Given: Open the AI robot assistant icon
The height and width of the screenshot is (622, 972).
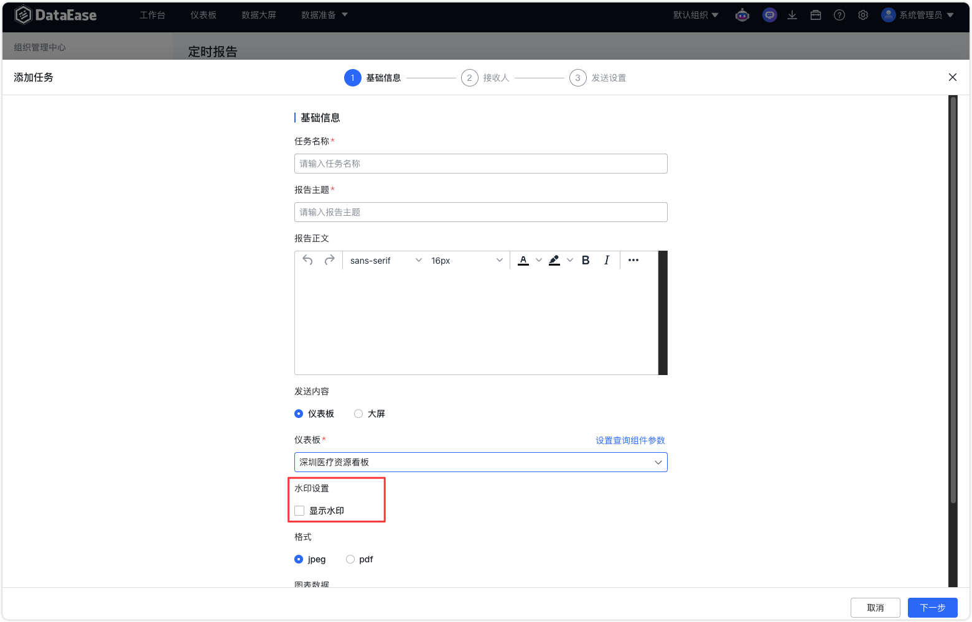Looking at the screenshot, I should coord(742,15).
